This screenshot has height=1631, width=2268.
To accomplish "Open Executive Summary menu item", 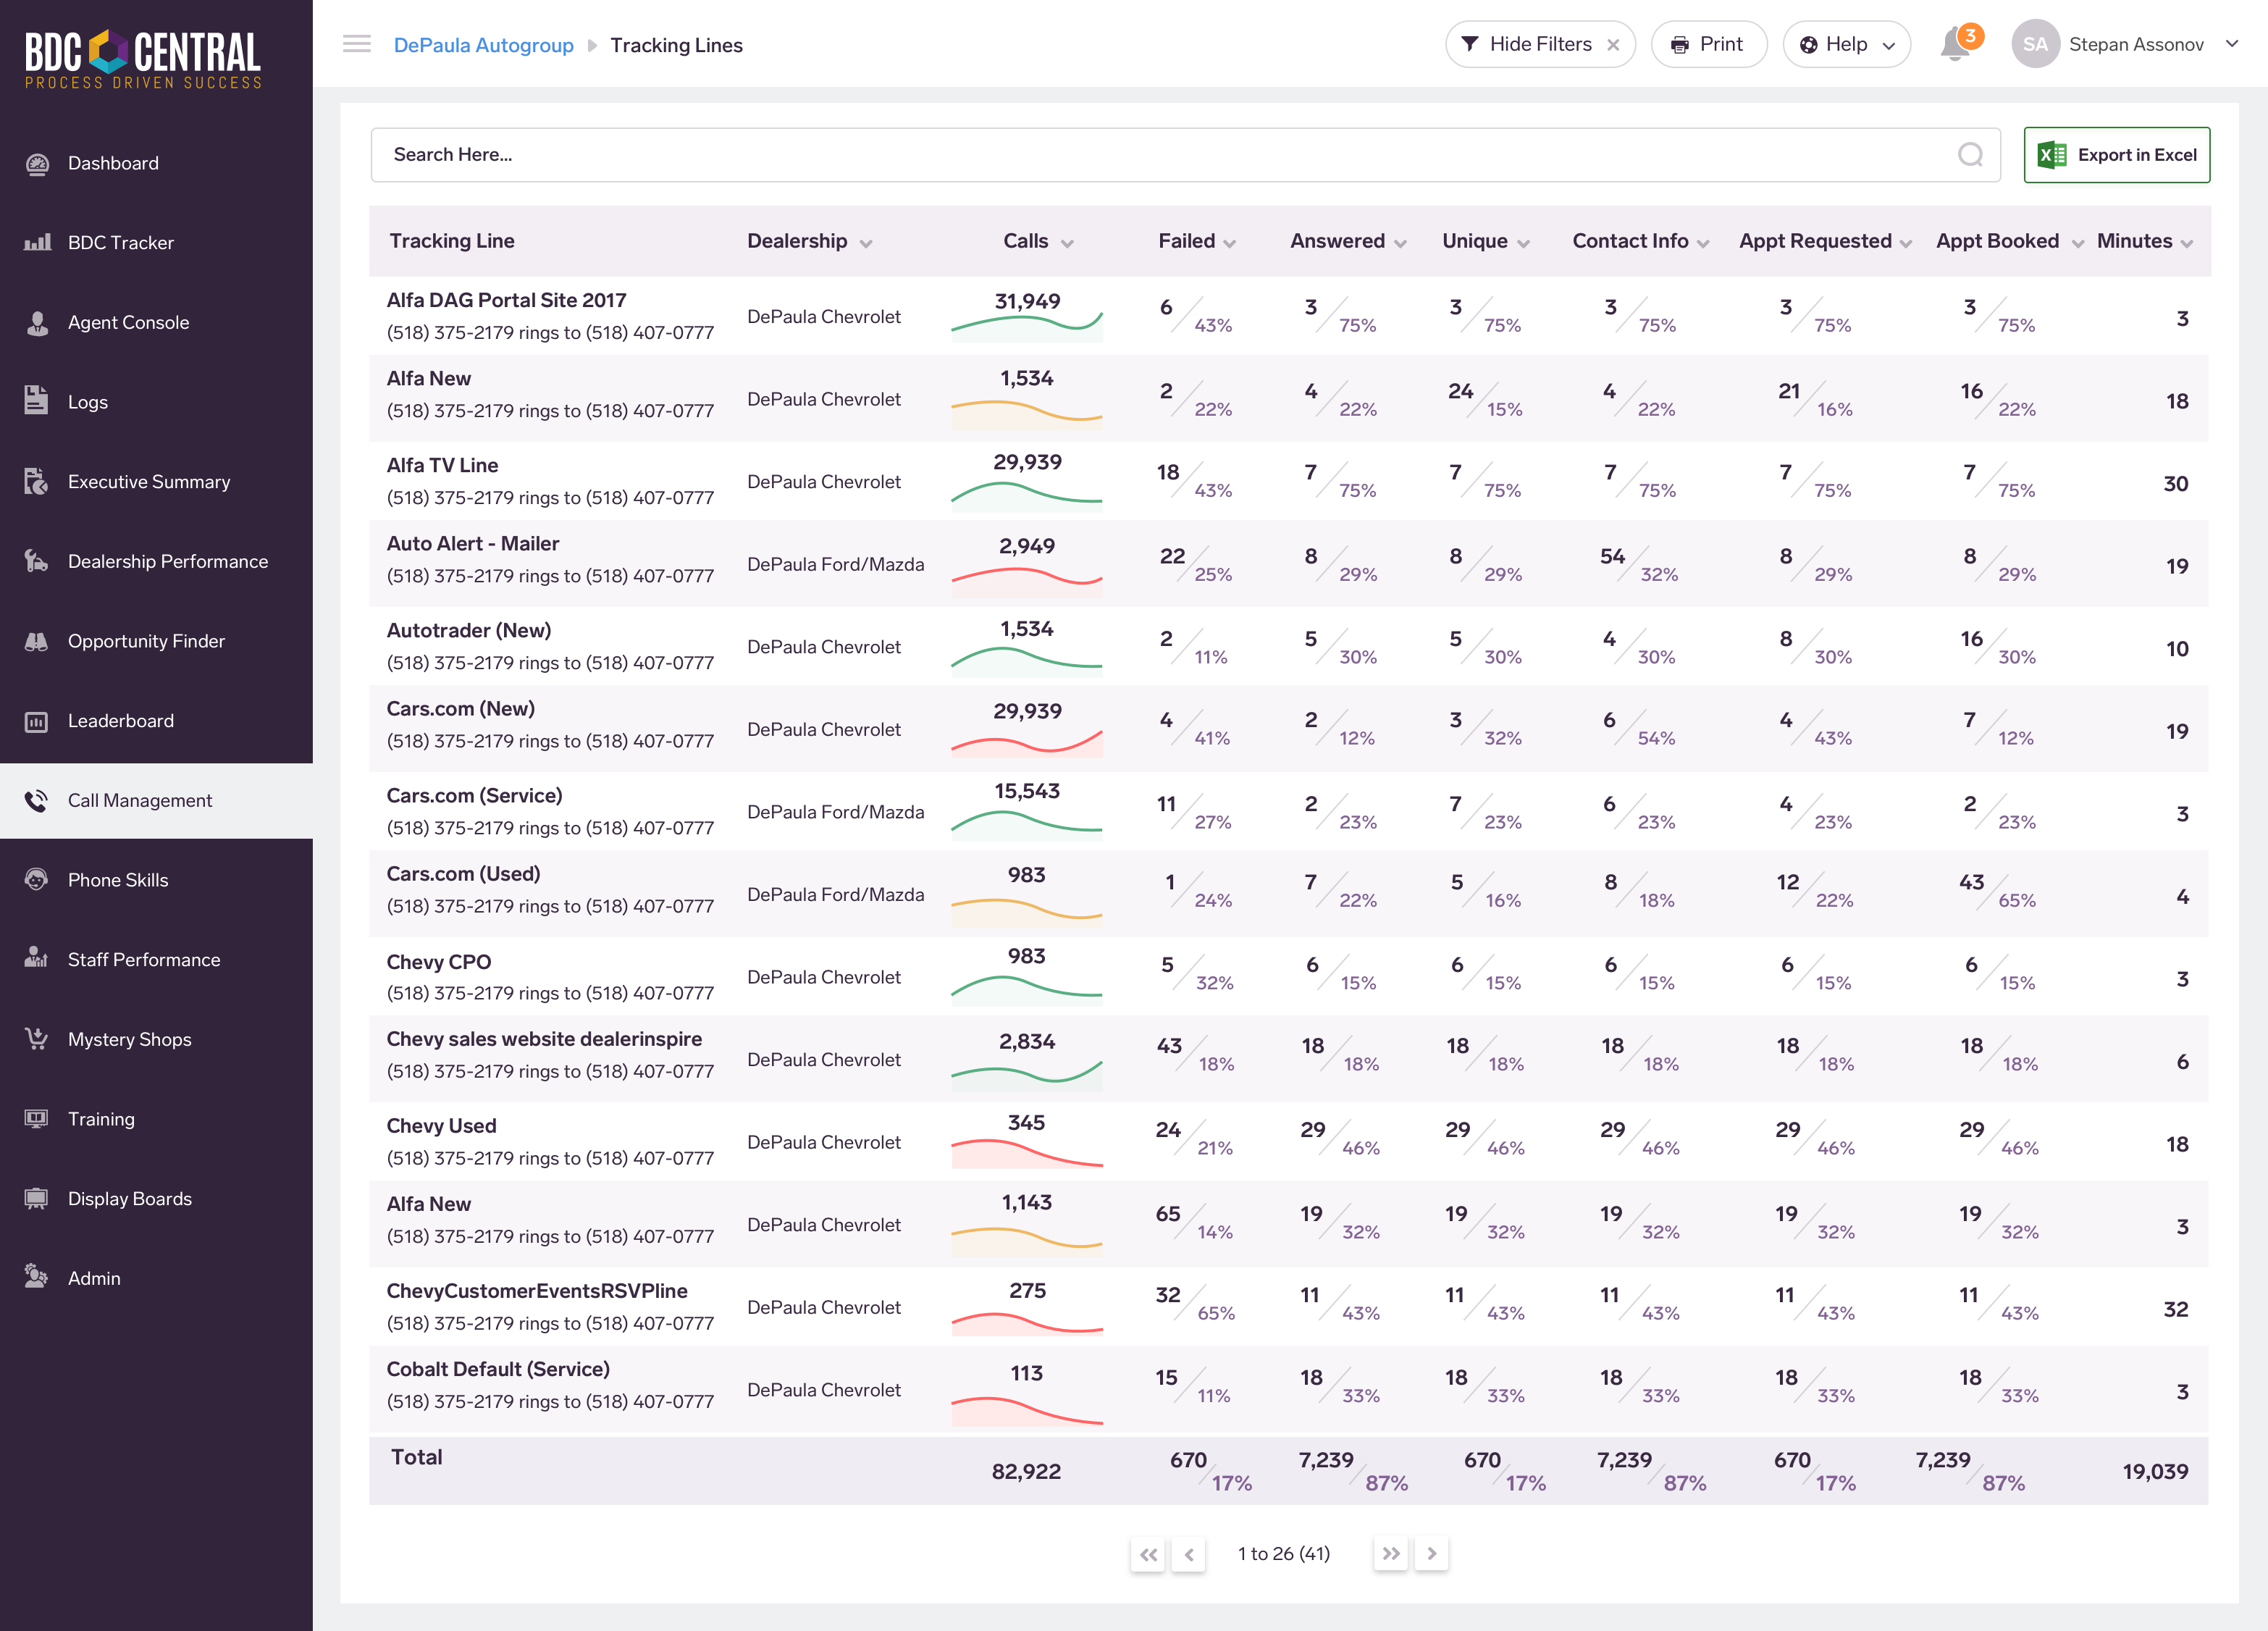I will pos(148,482).
